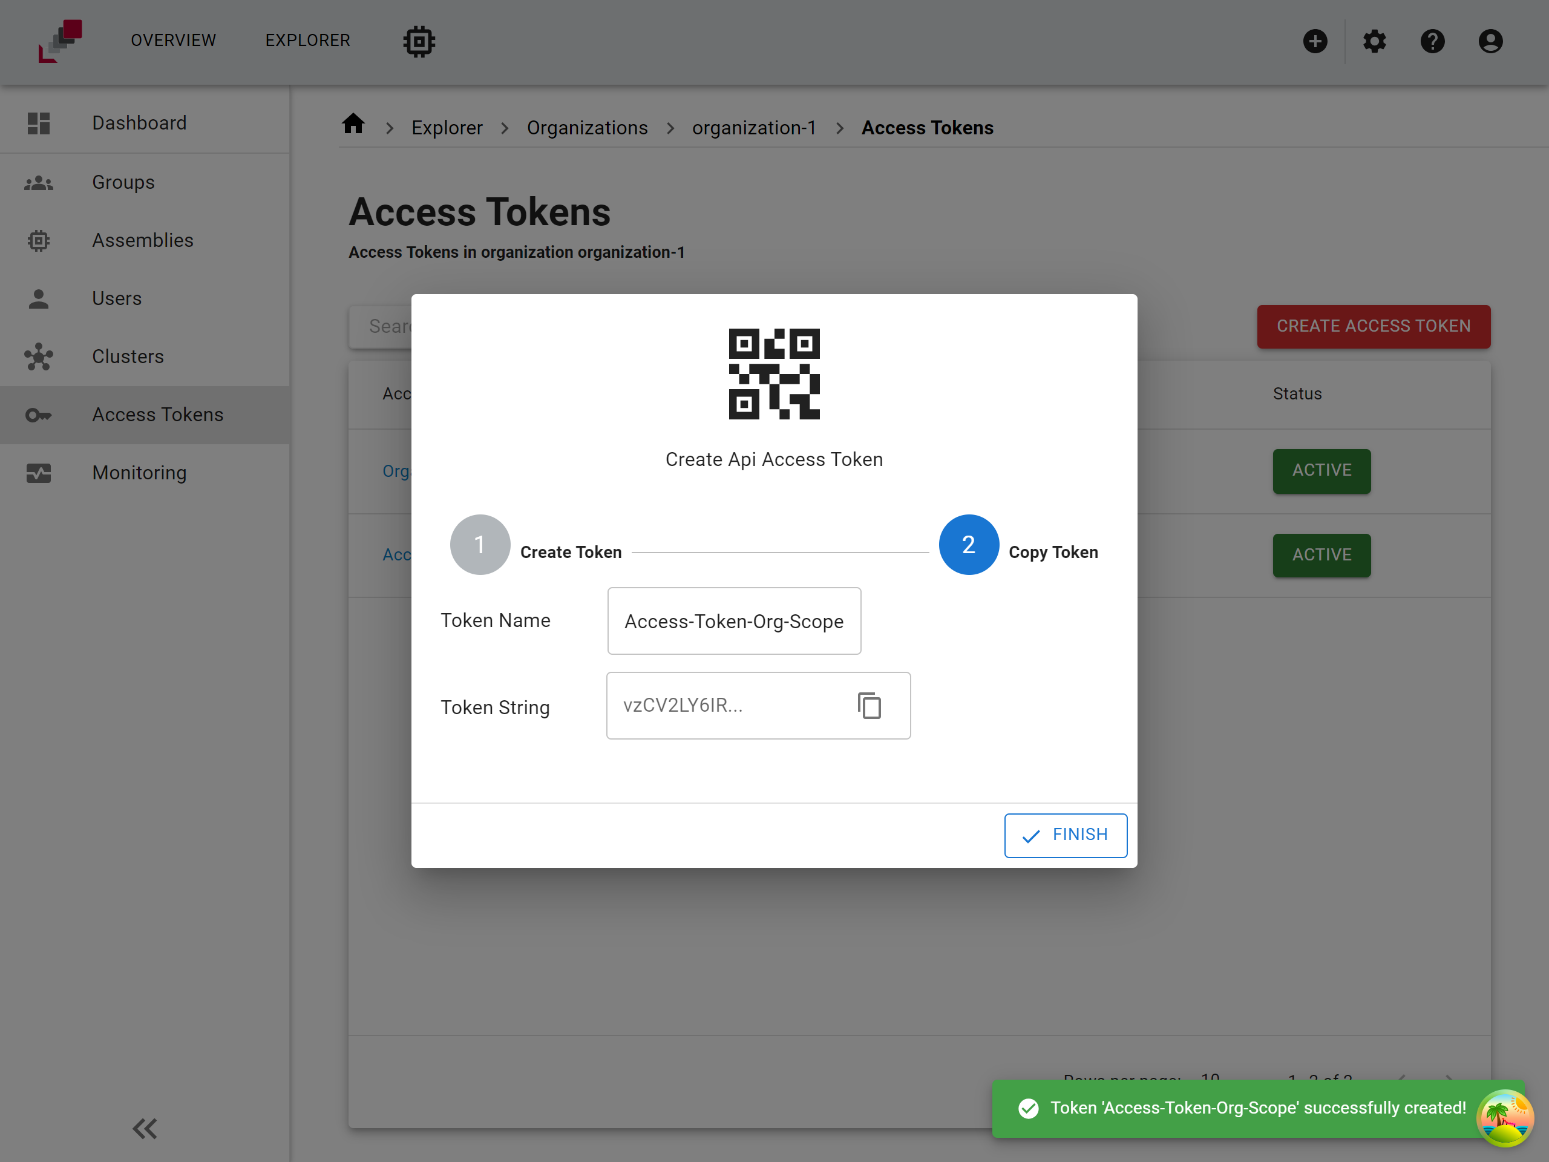Select Access Tokens in the sidebar
This screenshot has height=1162, width=1549.
pos(145,415)
